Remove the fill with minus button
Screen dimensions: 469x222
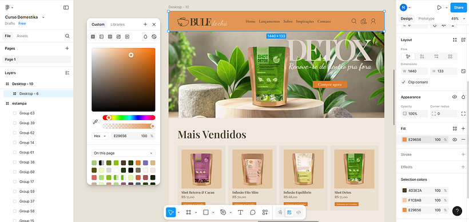pos(463,140)
